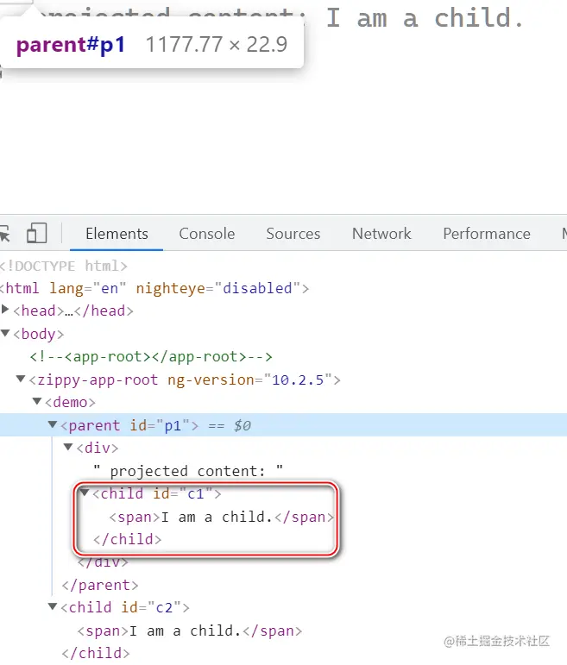Select the span inside child c2
This screenshot has width=567, height=665.
point(190,631)
